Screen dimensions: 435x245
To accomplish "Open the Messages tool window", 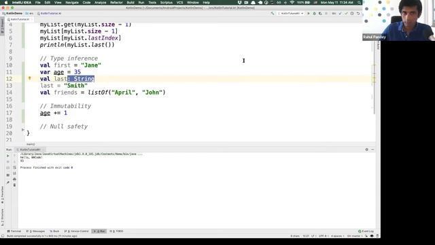I will (35, 231).
